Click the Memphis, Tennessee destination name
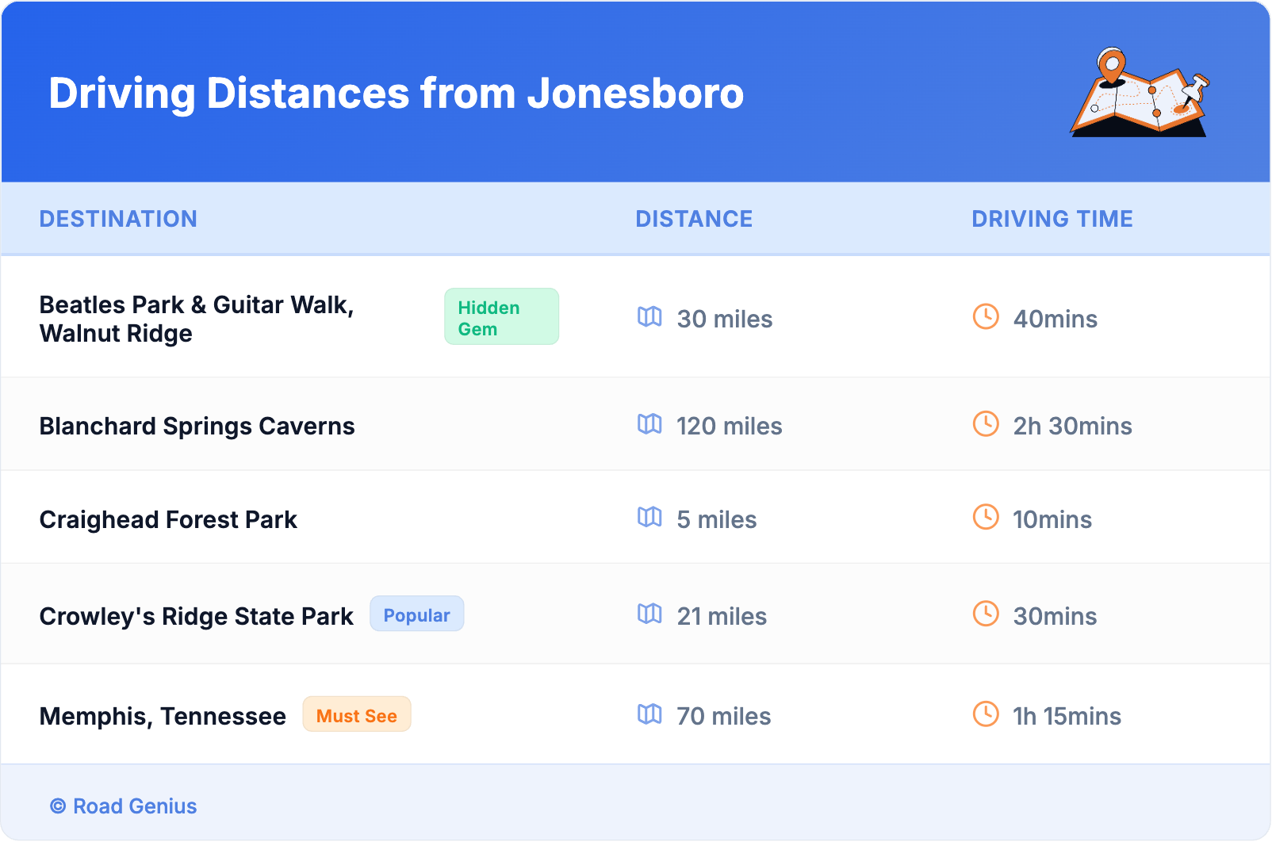This screenshot has height=842, width=1272. [x=163, y=717]
